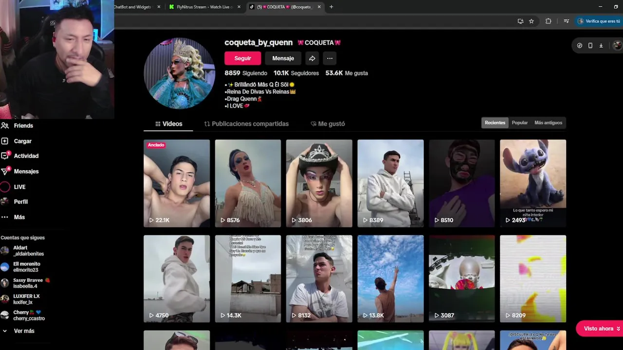Open the video with 8389 views
The width and height of the screenshot is (623, 350).
click(x=390, y=183)
